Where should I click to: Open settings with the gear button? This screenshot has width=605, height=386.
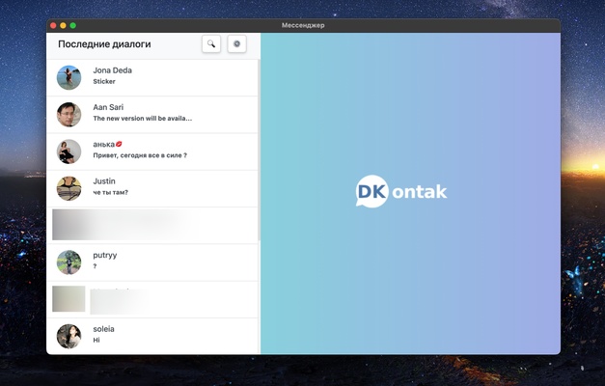236,44
